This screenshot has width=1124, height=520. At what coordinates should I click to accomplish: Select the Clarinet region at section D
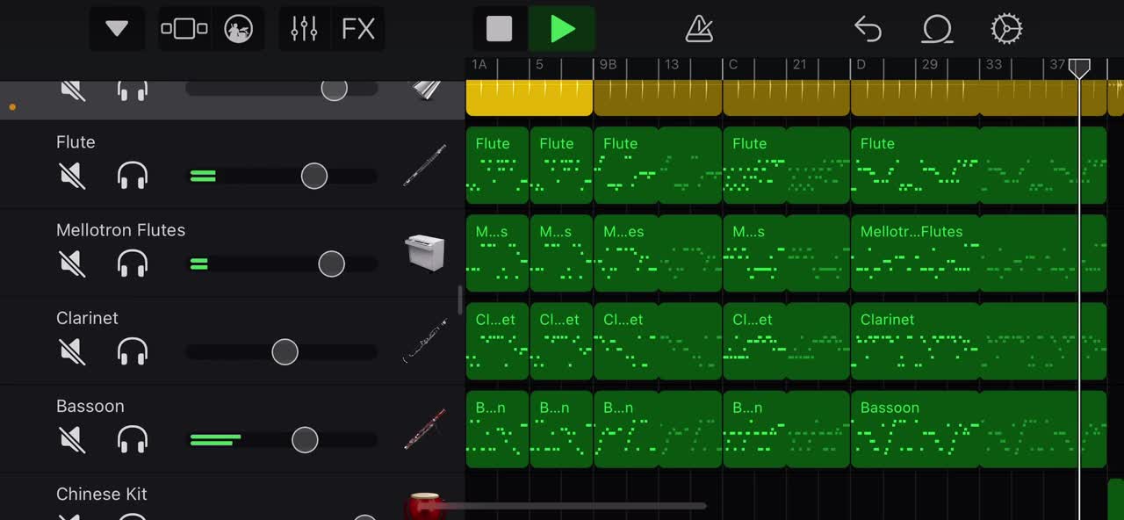coord(978,341)
